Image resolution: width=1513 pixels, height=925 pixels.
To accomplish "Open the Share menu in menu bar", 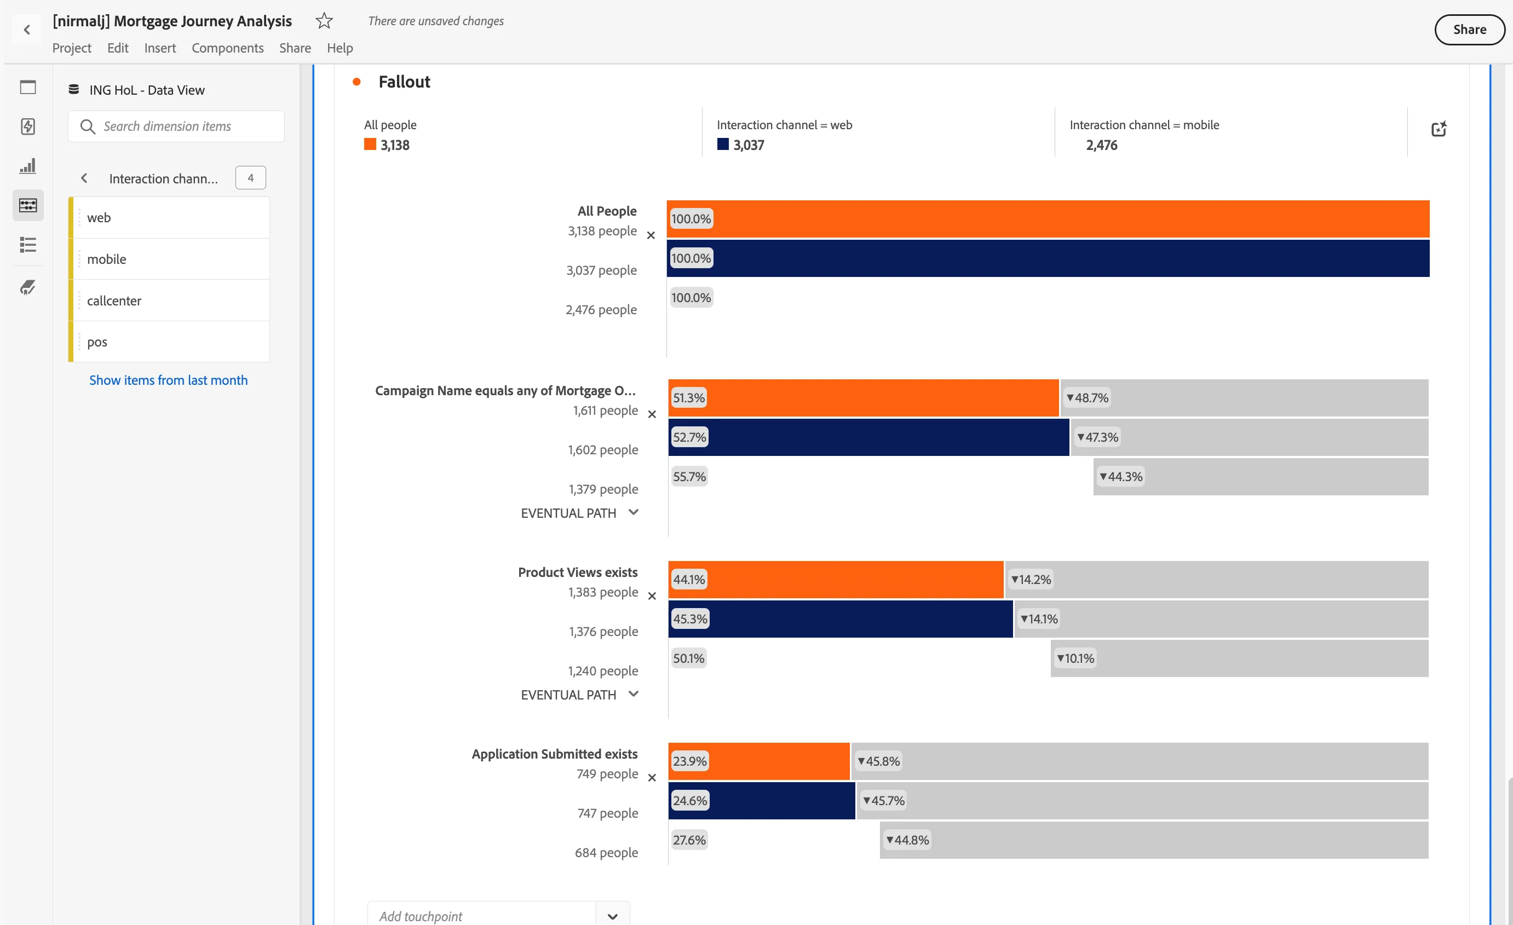I will (295, 48).
